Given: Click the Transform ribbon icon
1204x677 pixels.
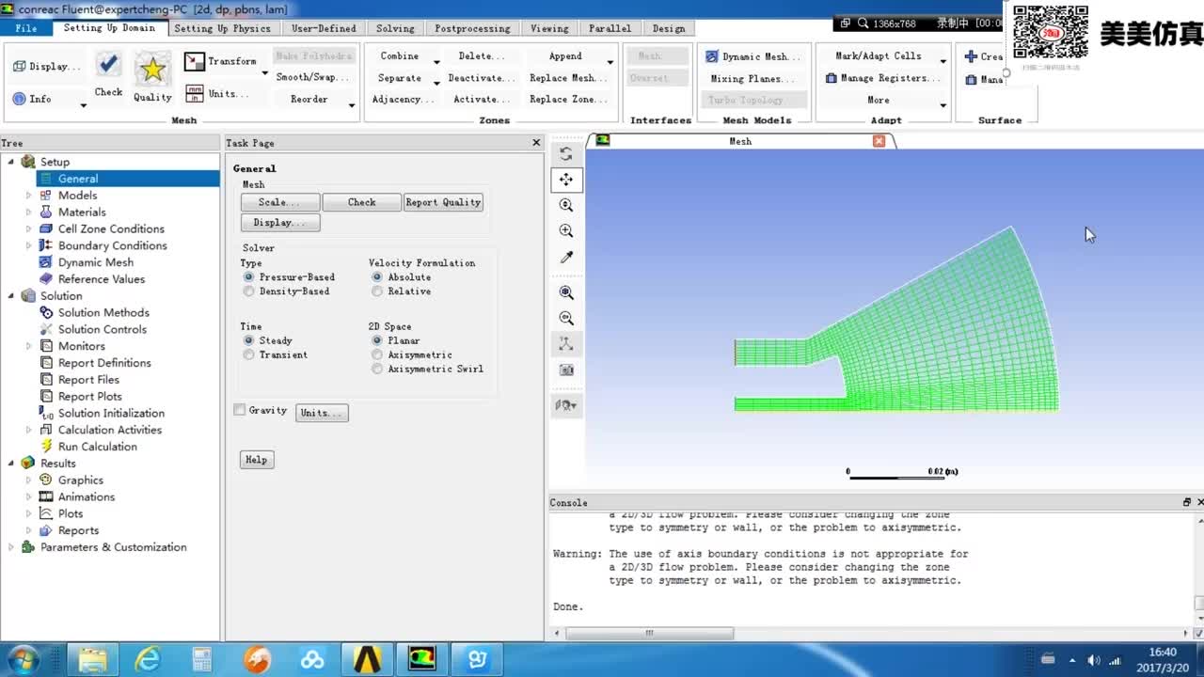Looking at the screenshot, I should (x=220, y=61).
